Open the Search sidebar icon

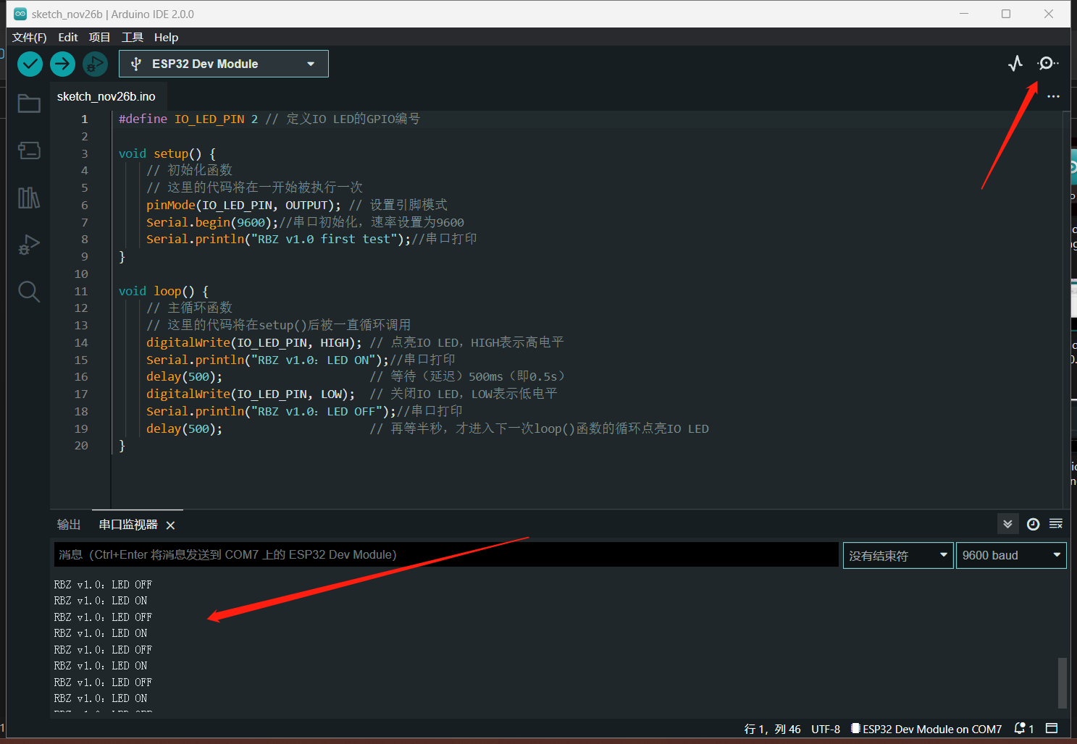(29, 292)
